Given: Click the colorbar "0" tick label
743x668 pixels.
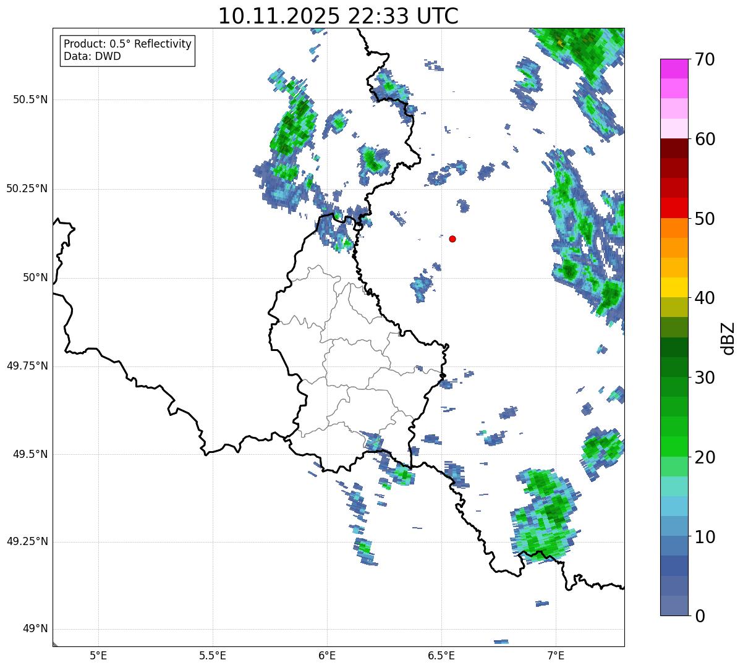Looking at the screenshot, I should [x=700, y=616].
